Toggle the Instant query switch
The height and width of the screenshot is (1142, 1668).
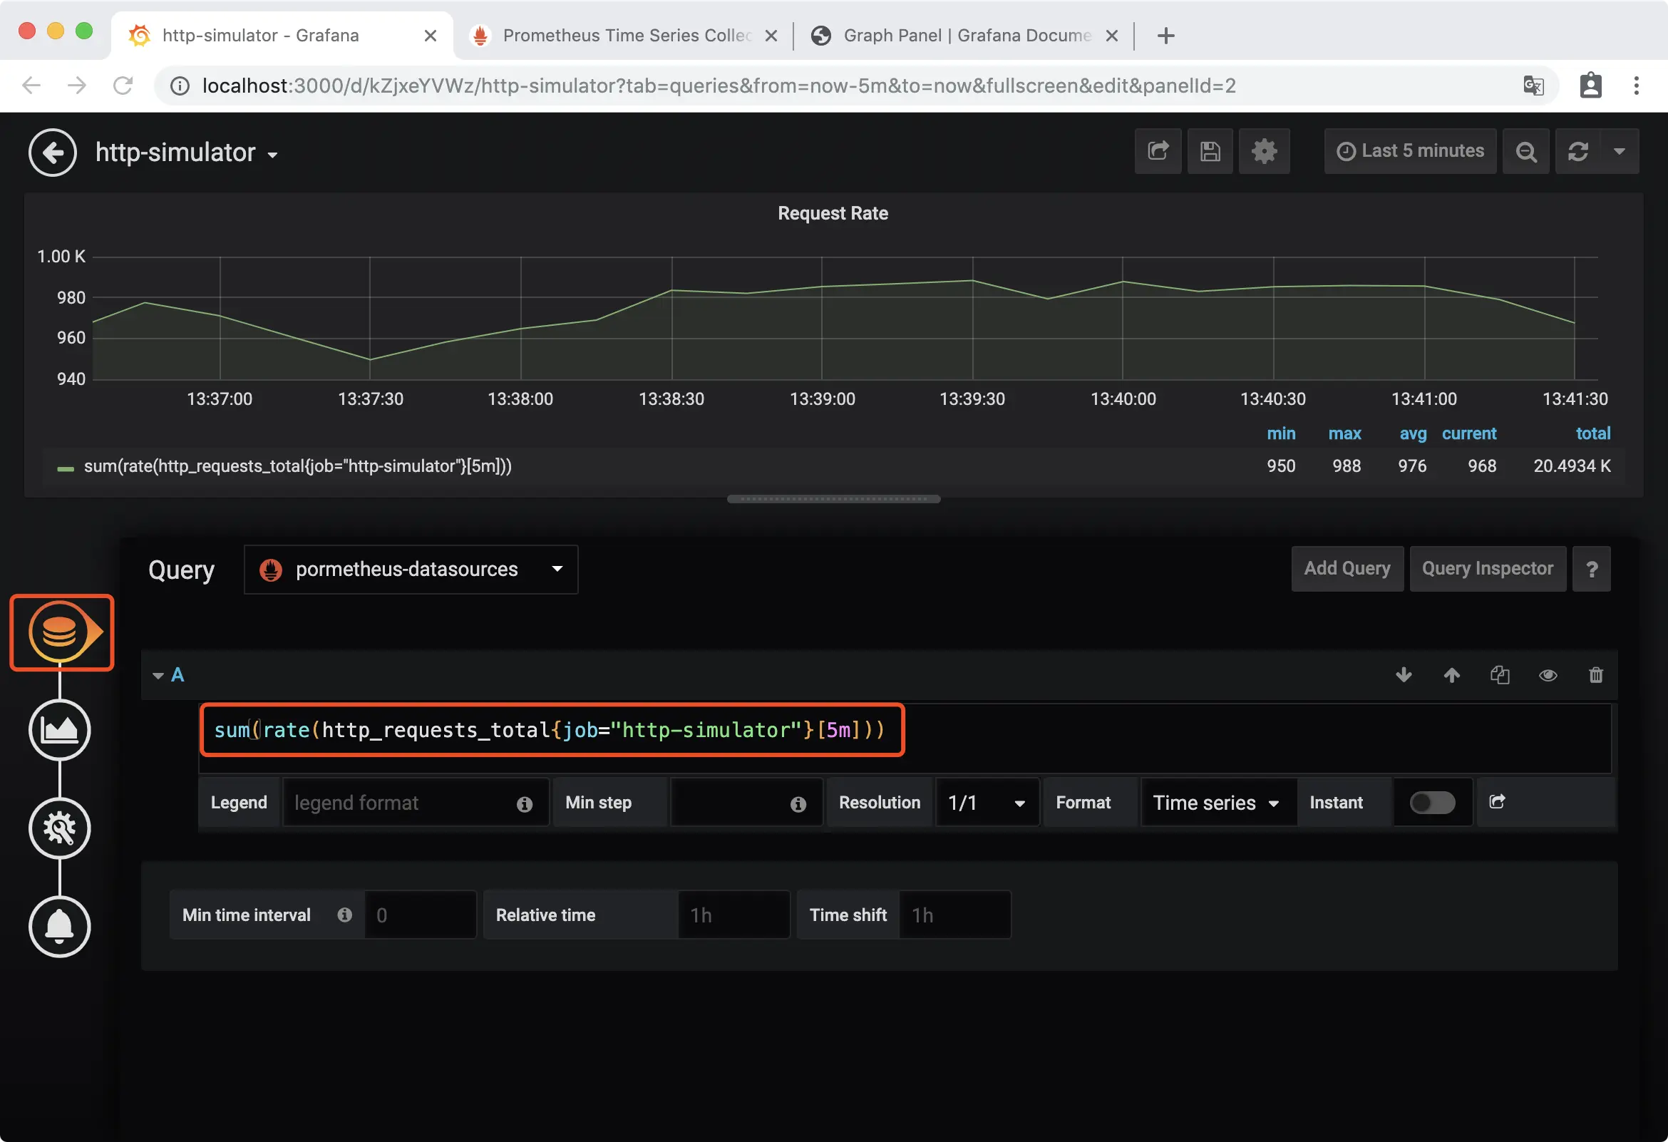1432,803
